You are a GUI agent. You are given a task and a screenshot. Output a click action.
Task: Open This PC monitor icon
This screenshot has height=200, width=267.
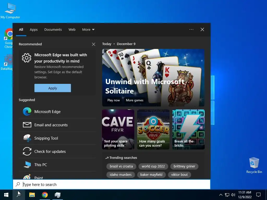(x=27, y=165)
